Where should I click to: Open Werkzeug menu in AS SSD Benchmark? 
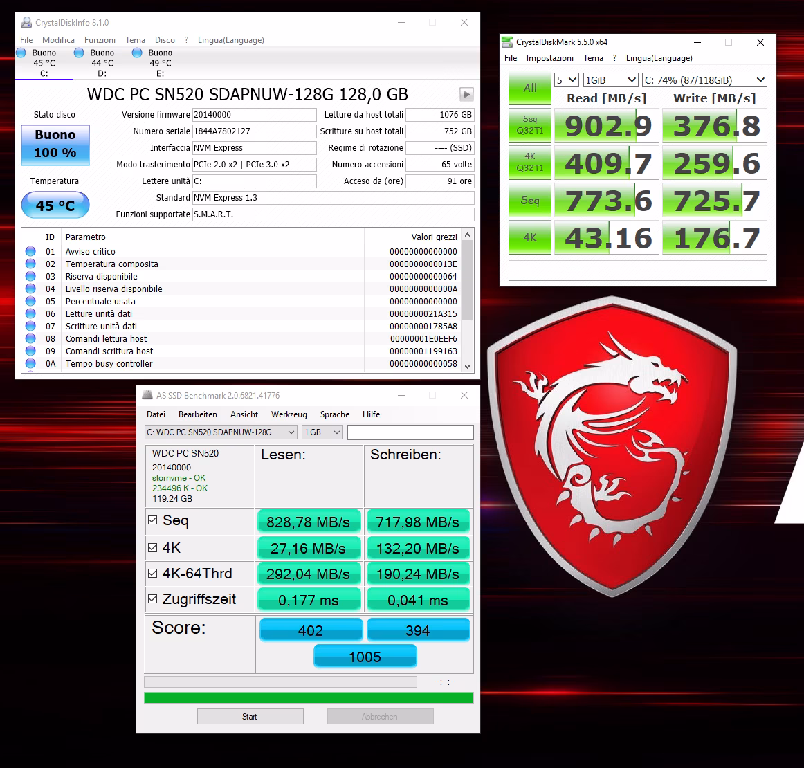click(289, 414)
